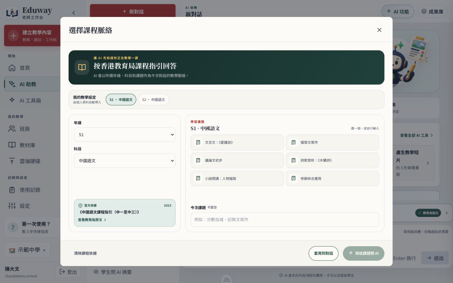Screen dimensions: 453x283
Task: Click the layers icon on 成果庫
Action: [x=424, y=11]
